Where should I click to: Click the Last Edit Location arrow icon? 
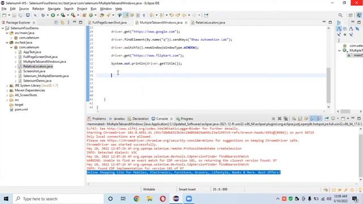171,15
